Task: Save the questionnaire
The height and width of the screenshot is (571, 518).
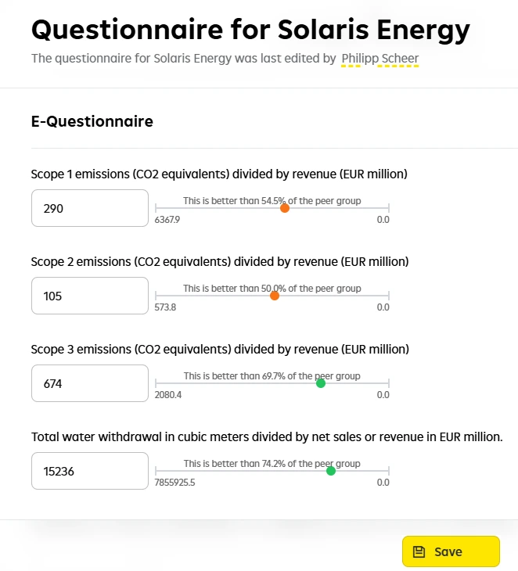Action: coord(450,551)
